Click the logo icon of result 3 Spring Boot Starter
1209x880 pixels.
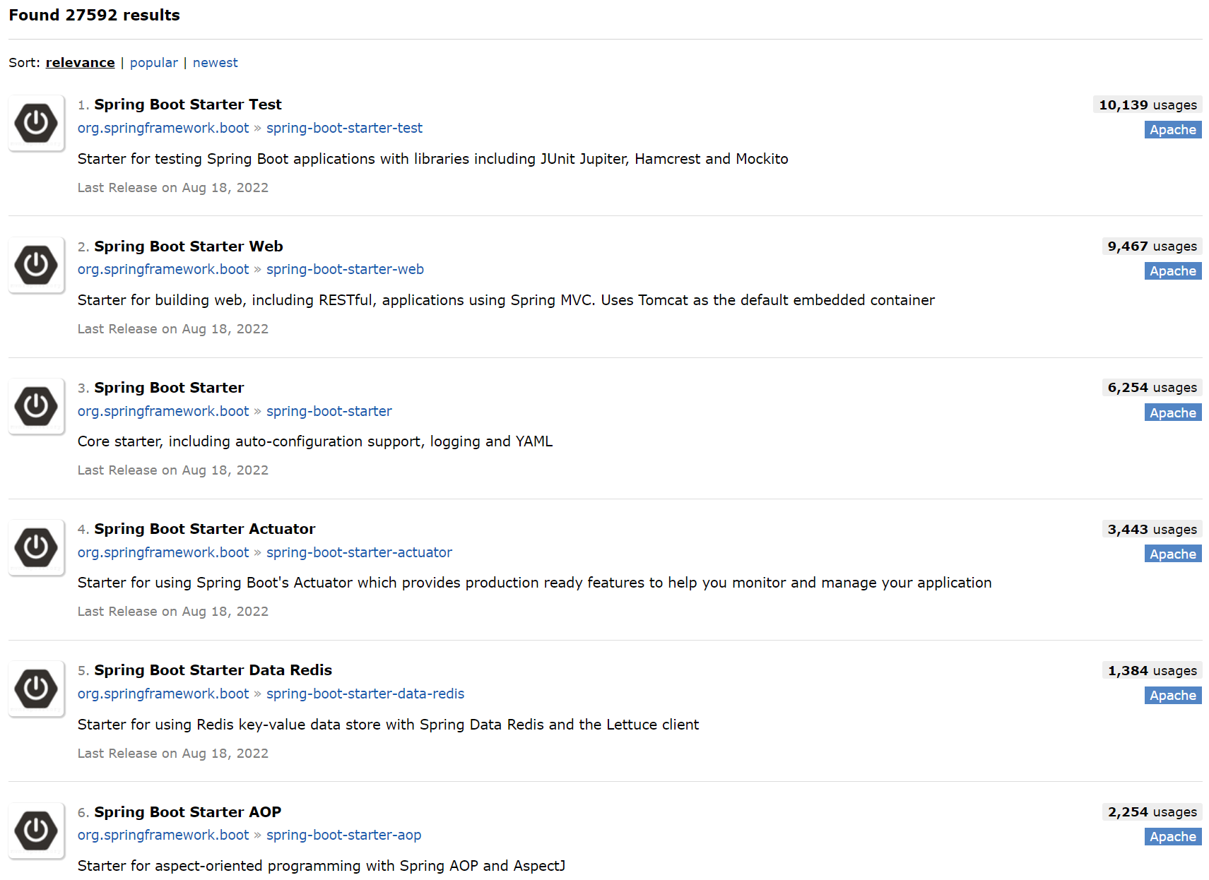tap(36, 406)
